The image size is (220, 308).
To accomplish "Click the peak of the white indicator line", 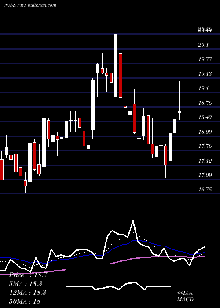I will point(133,221).
